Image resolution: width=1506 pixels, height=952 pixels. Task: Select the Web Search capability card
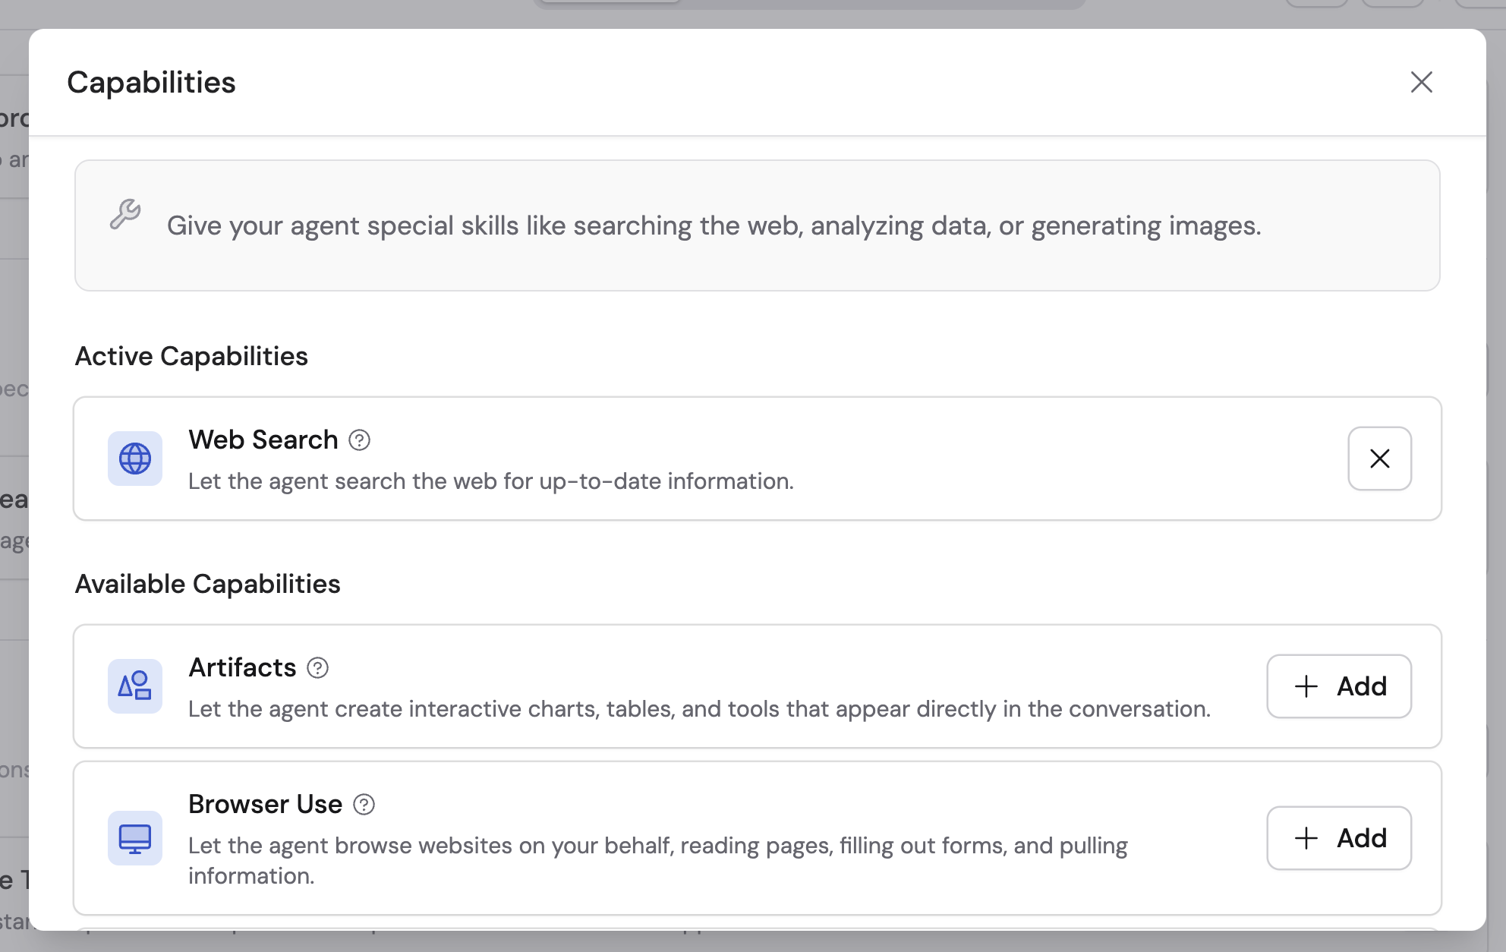click(x=683, y=459)
